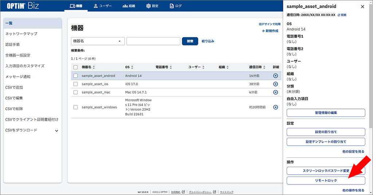373x195 pixels.
Task: Switch to the ユーザー tab
Action: coord(102,6)
